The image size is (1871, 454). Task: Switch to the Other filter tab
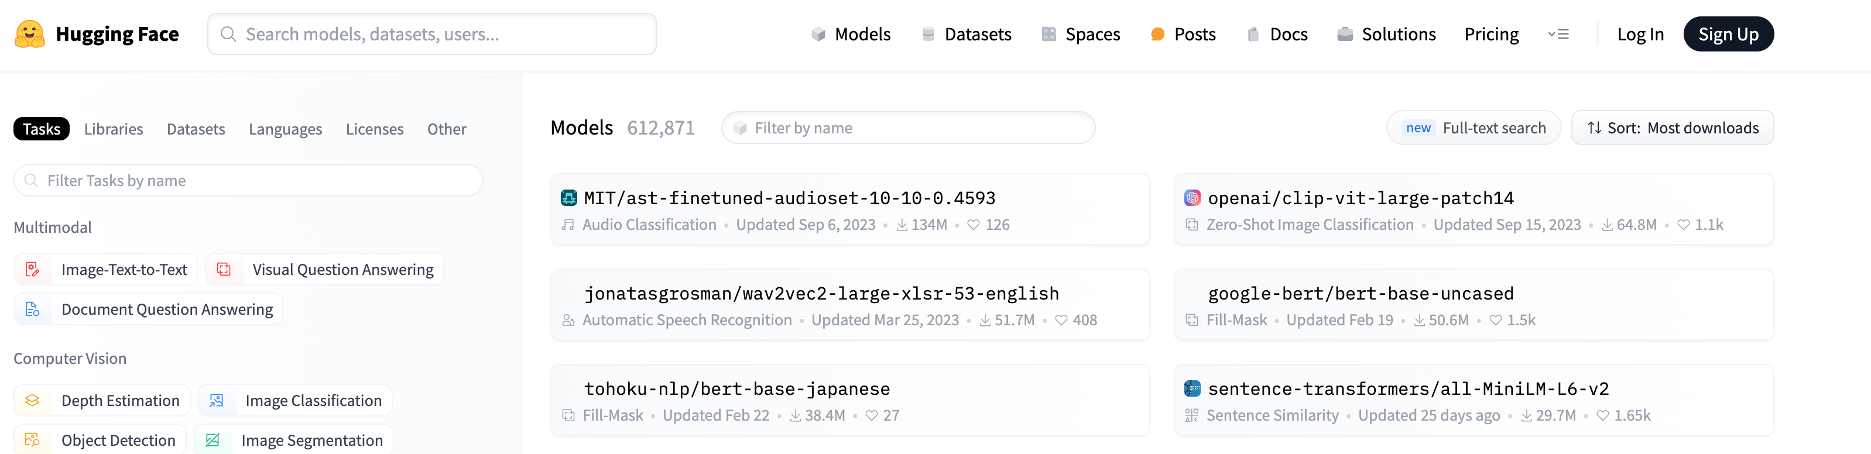click(x=447, y=129)
